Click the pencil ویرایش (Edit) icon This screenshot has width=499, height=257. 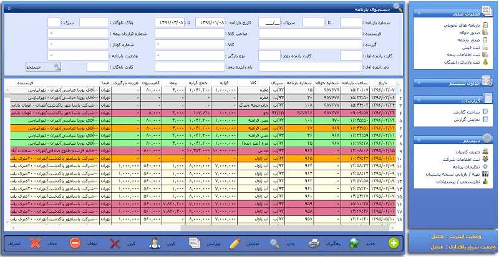point(235,243)
